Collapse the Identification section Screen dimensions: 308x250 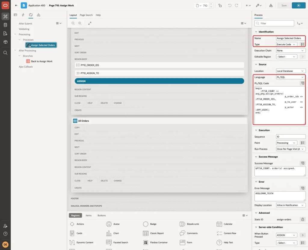coord(256,32)
